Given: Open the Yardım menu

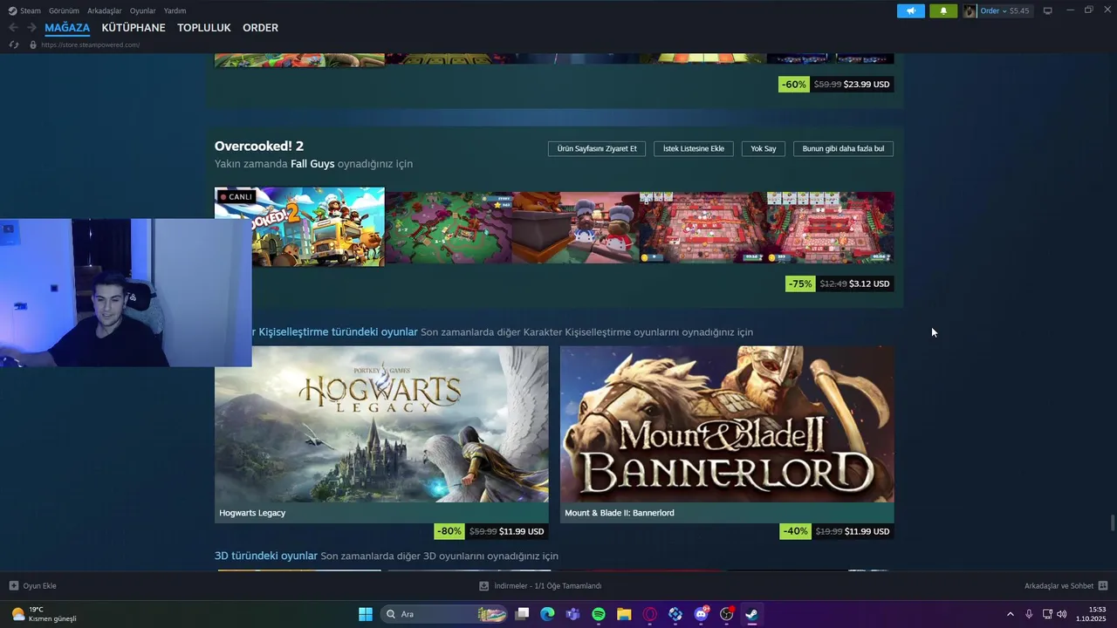Looking at the screenshot, I should point(175,10).
